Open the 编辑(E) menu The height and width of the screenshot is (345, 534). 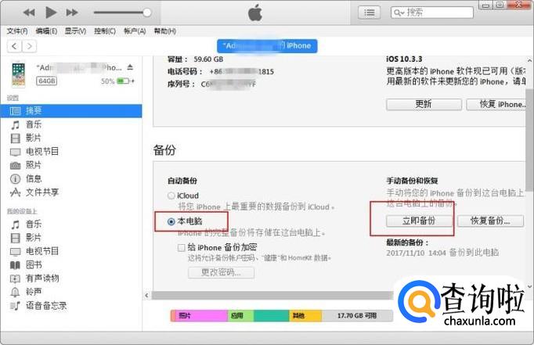[x=46, y=31]
